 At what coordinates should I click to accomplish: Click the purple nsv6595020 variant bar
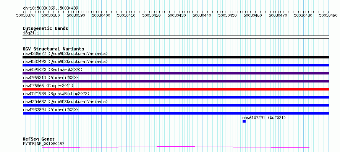[176, 73]
